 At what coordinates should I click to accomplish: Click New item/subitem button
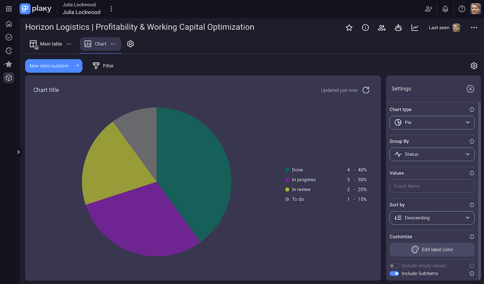click(49, 66)
